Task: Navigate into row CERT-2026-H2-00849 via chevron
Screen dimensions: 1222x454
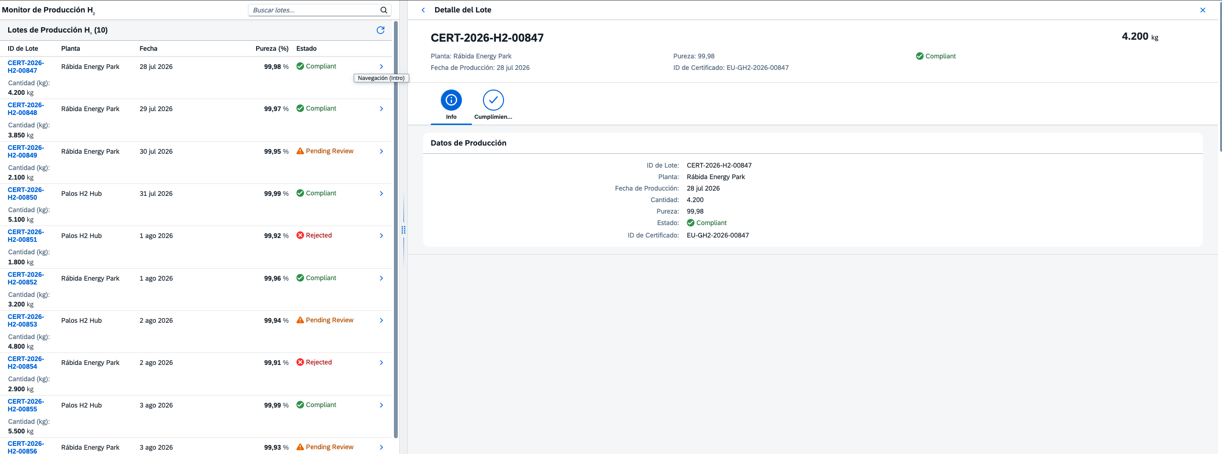Action: tap(381, 151)
